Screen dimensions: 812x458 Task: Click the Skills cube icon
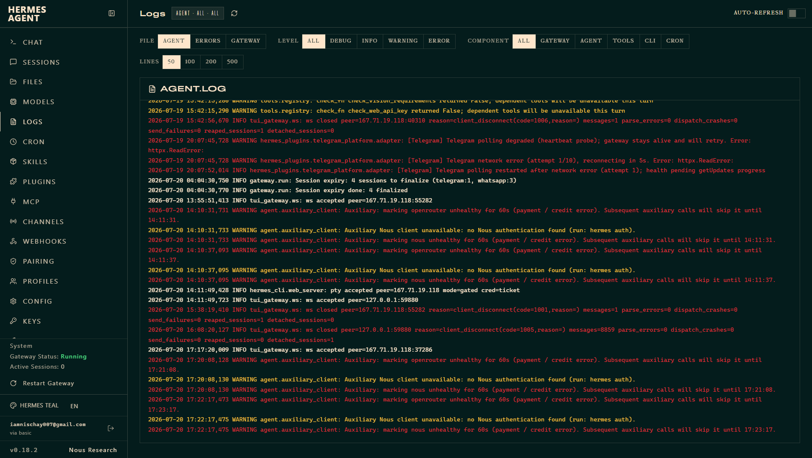tap(13, 162)
